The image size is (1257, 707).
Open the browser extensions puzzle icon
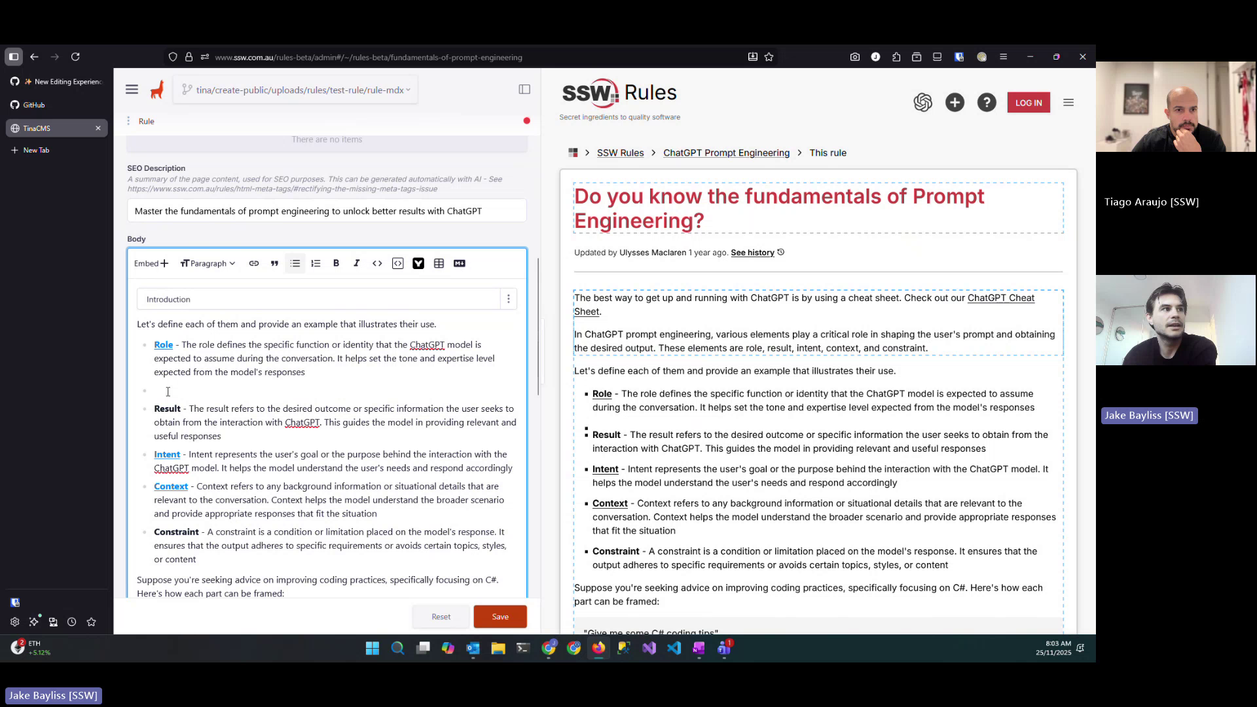[896, 57]
